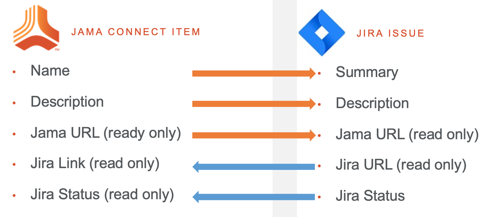Click the JAMA CONNECT ITEM heading

coord(136,32)
